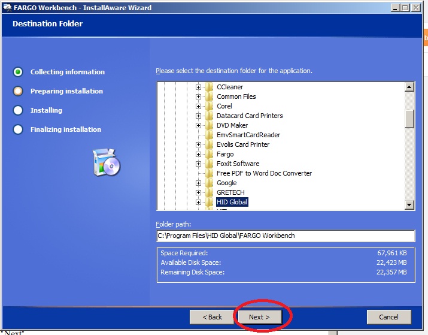This screenshot has height=335, width=428.
Task: Choose the Foxit Software folder name
Action: tap(238, 164)
